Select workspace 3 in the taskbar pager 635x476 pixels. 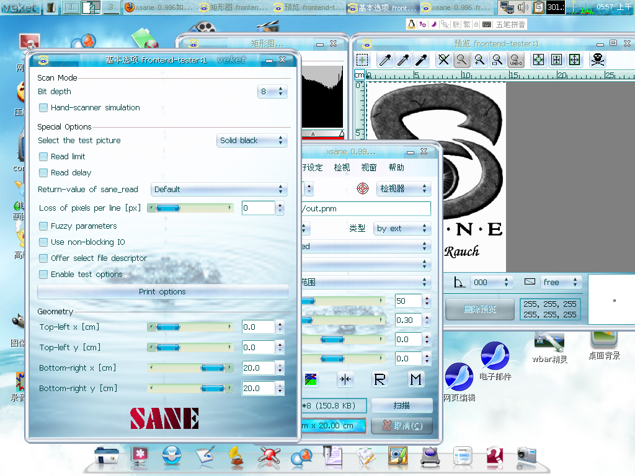110,7
